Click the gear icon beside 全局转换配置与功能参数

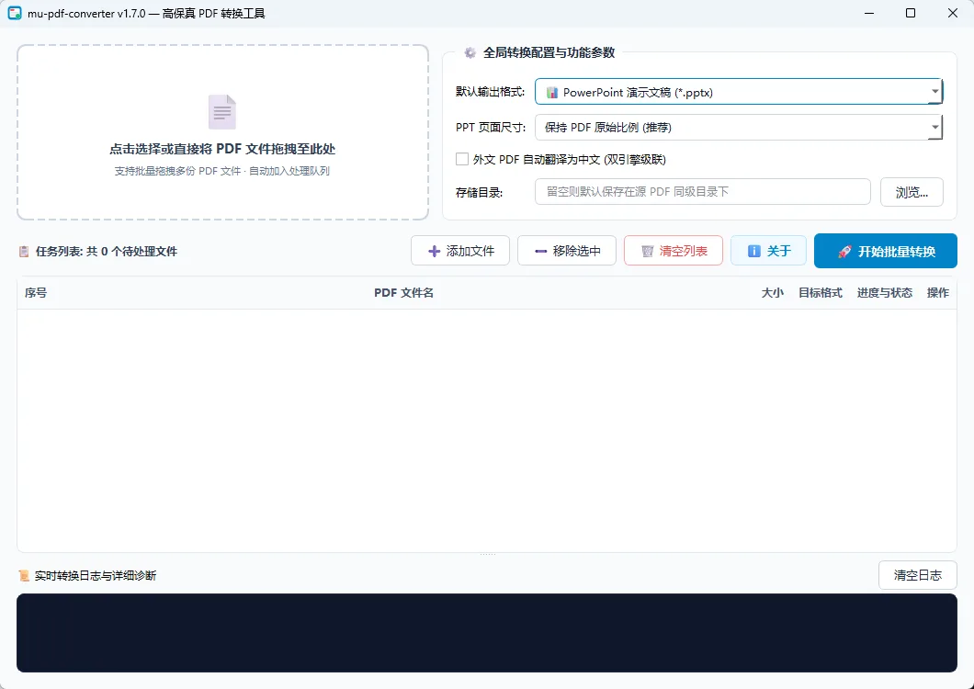[x=470, y=52]
